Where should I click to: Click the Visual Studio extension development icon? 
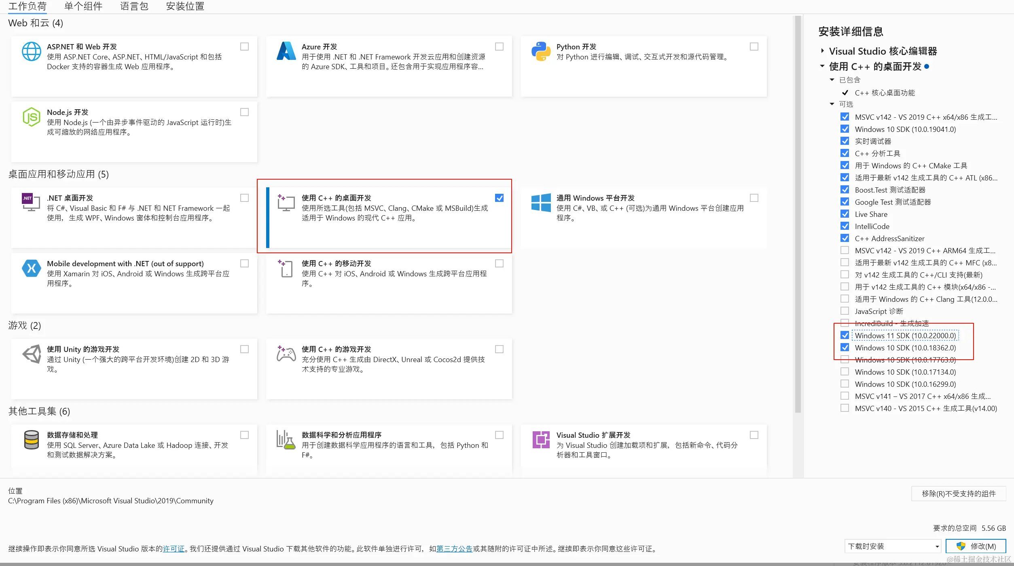[541, 440]
